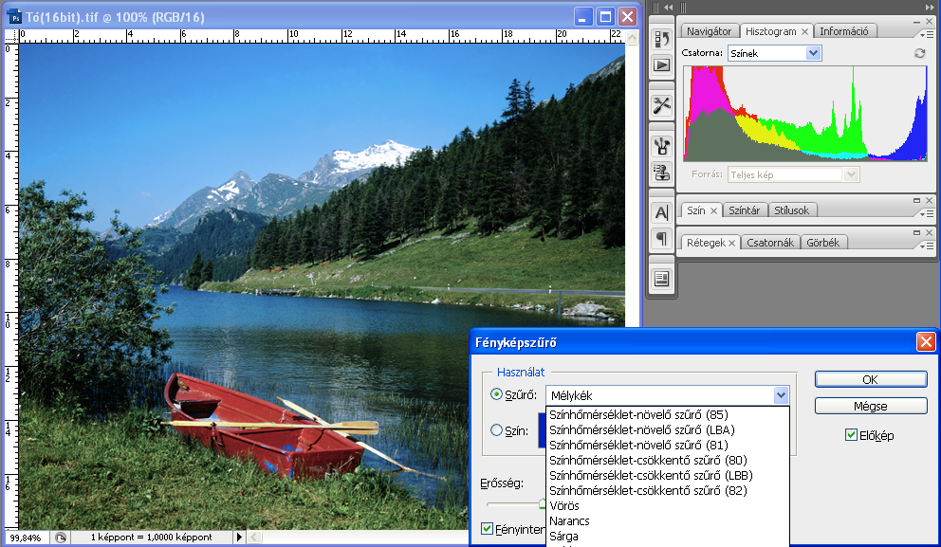Switch to the Navigátor tab
The image size is (941, 547).
click(709, 31)
